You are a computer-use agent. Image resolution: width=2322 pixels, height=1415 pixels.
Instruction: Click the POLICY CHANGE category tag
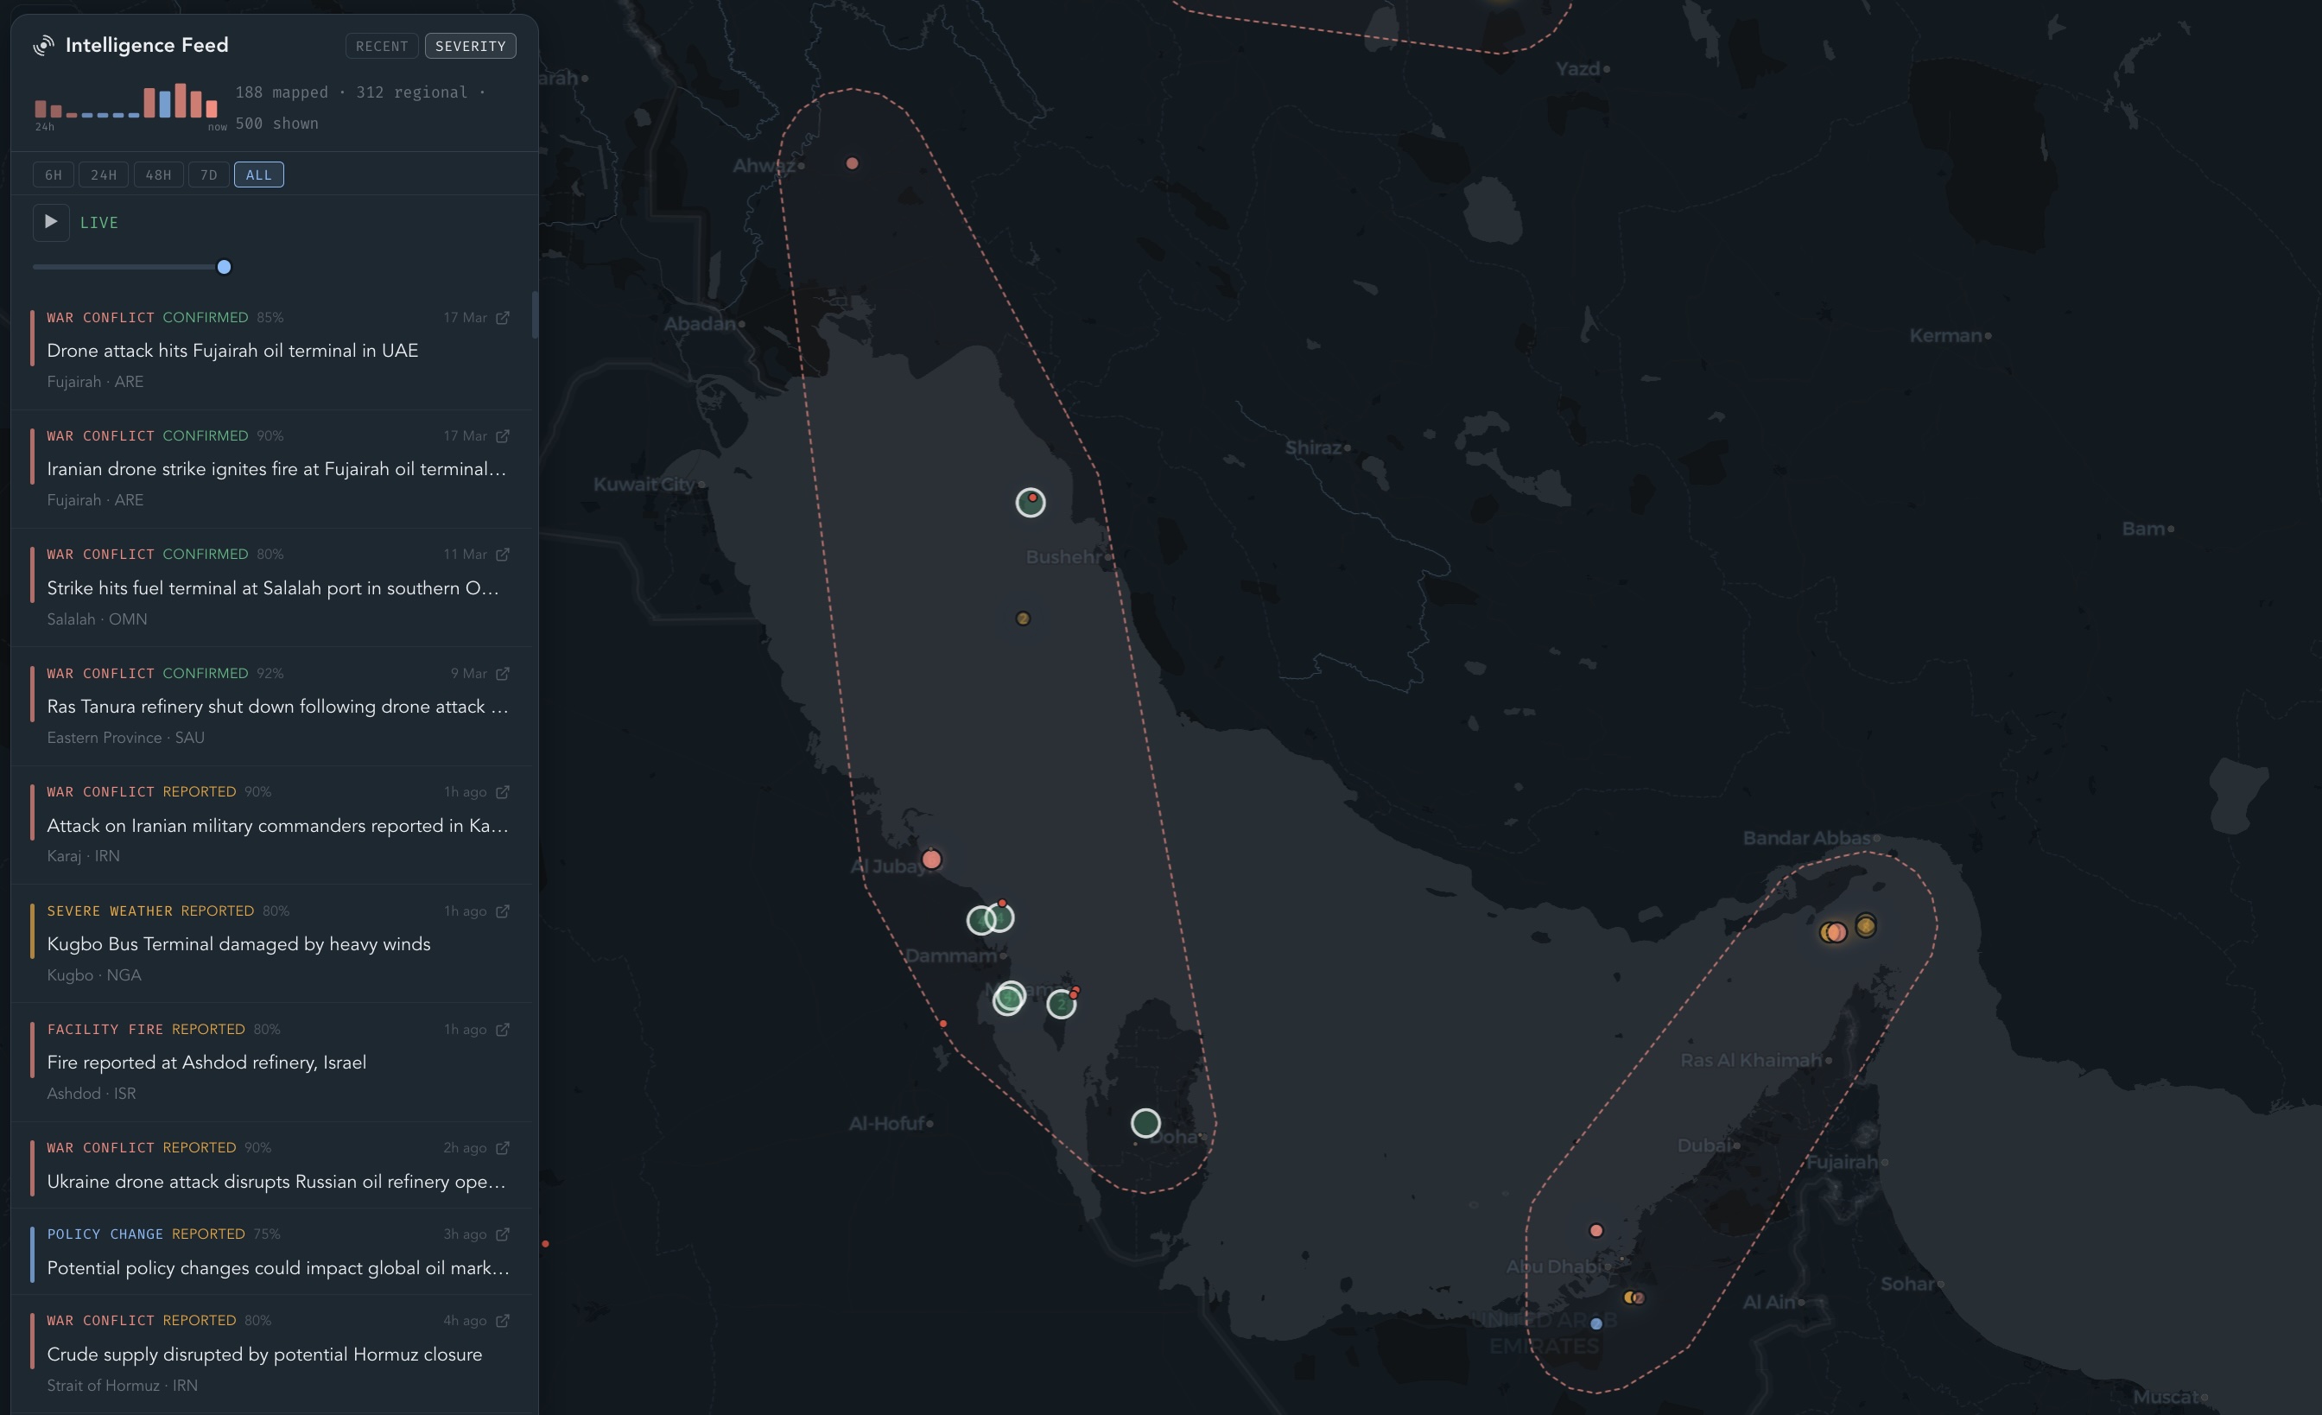tap(105, 1234)
